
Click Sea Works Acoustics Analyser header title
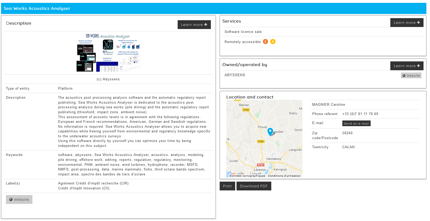[37, 8]
